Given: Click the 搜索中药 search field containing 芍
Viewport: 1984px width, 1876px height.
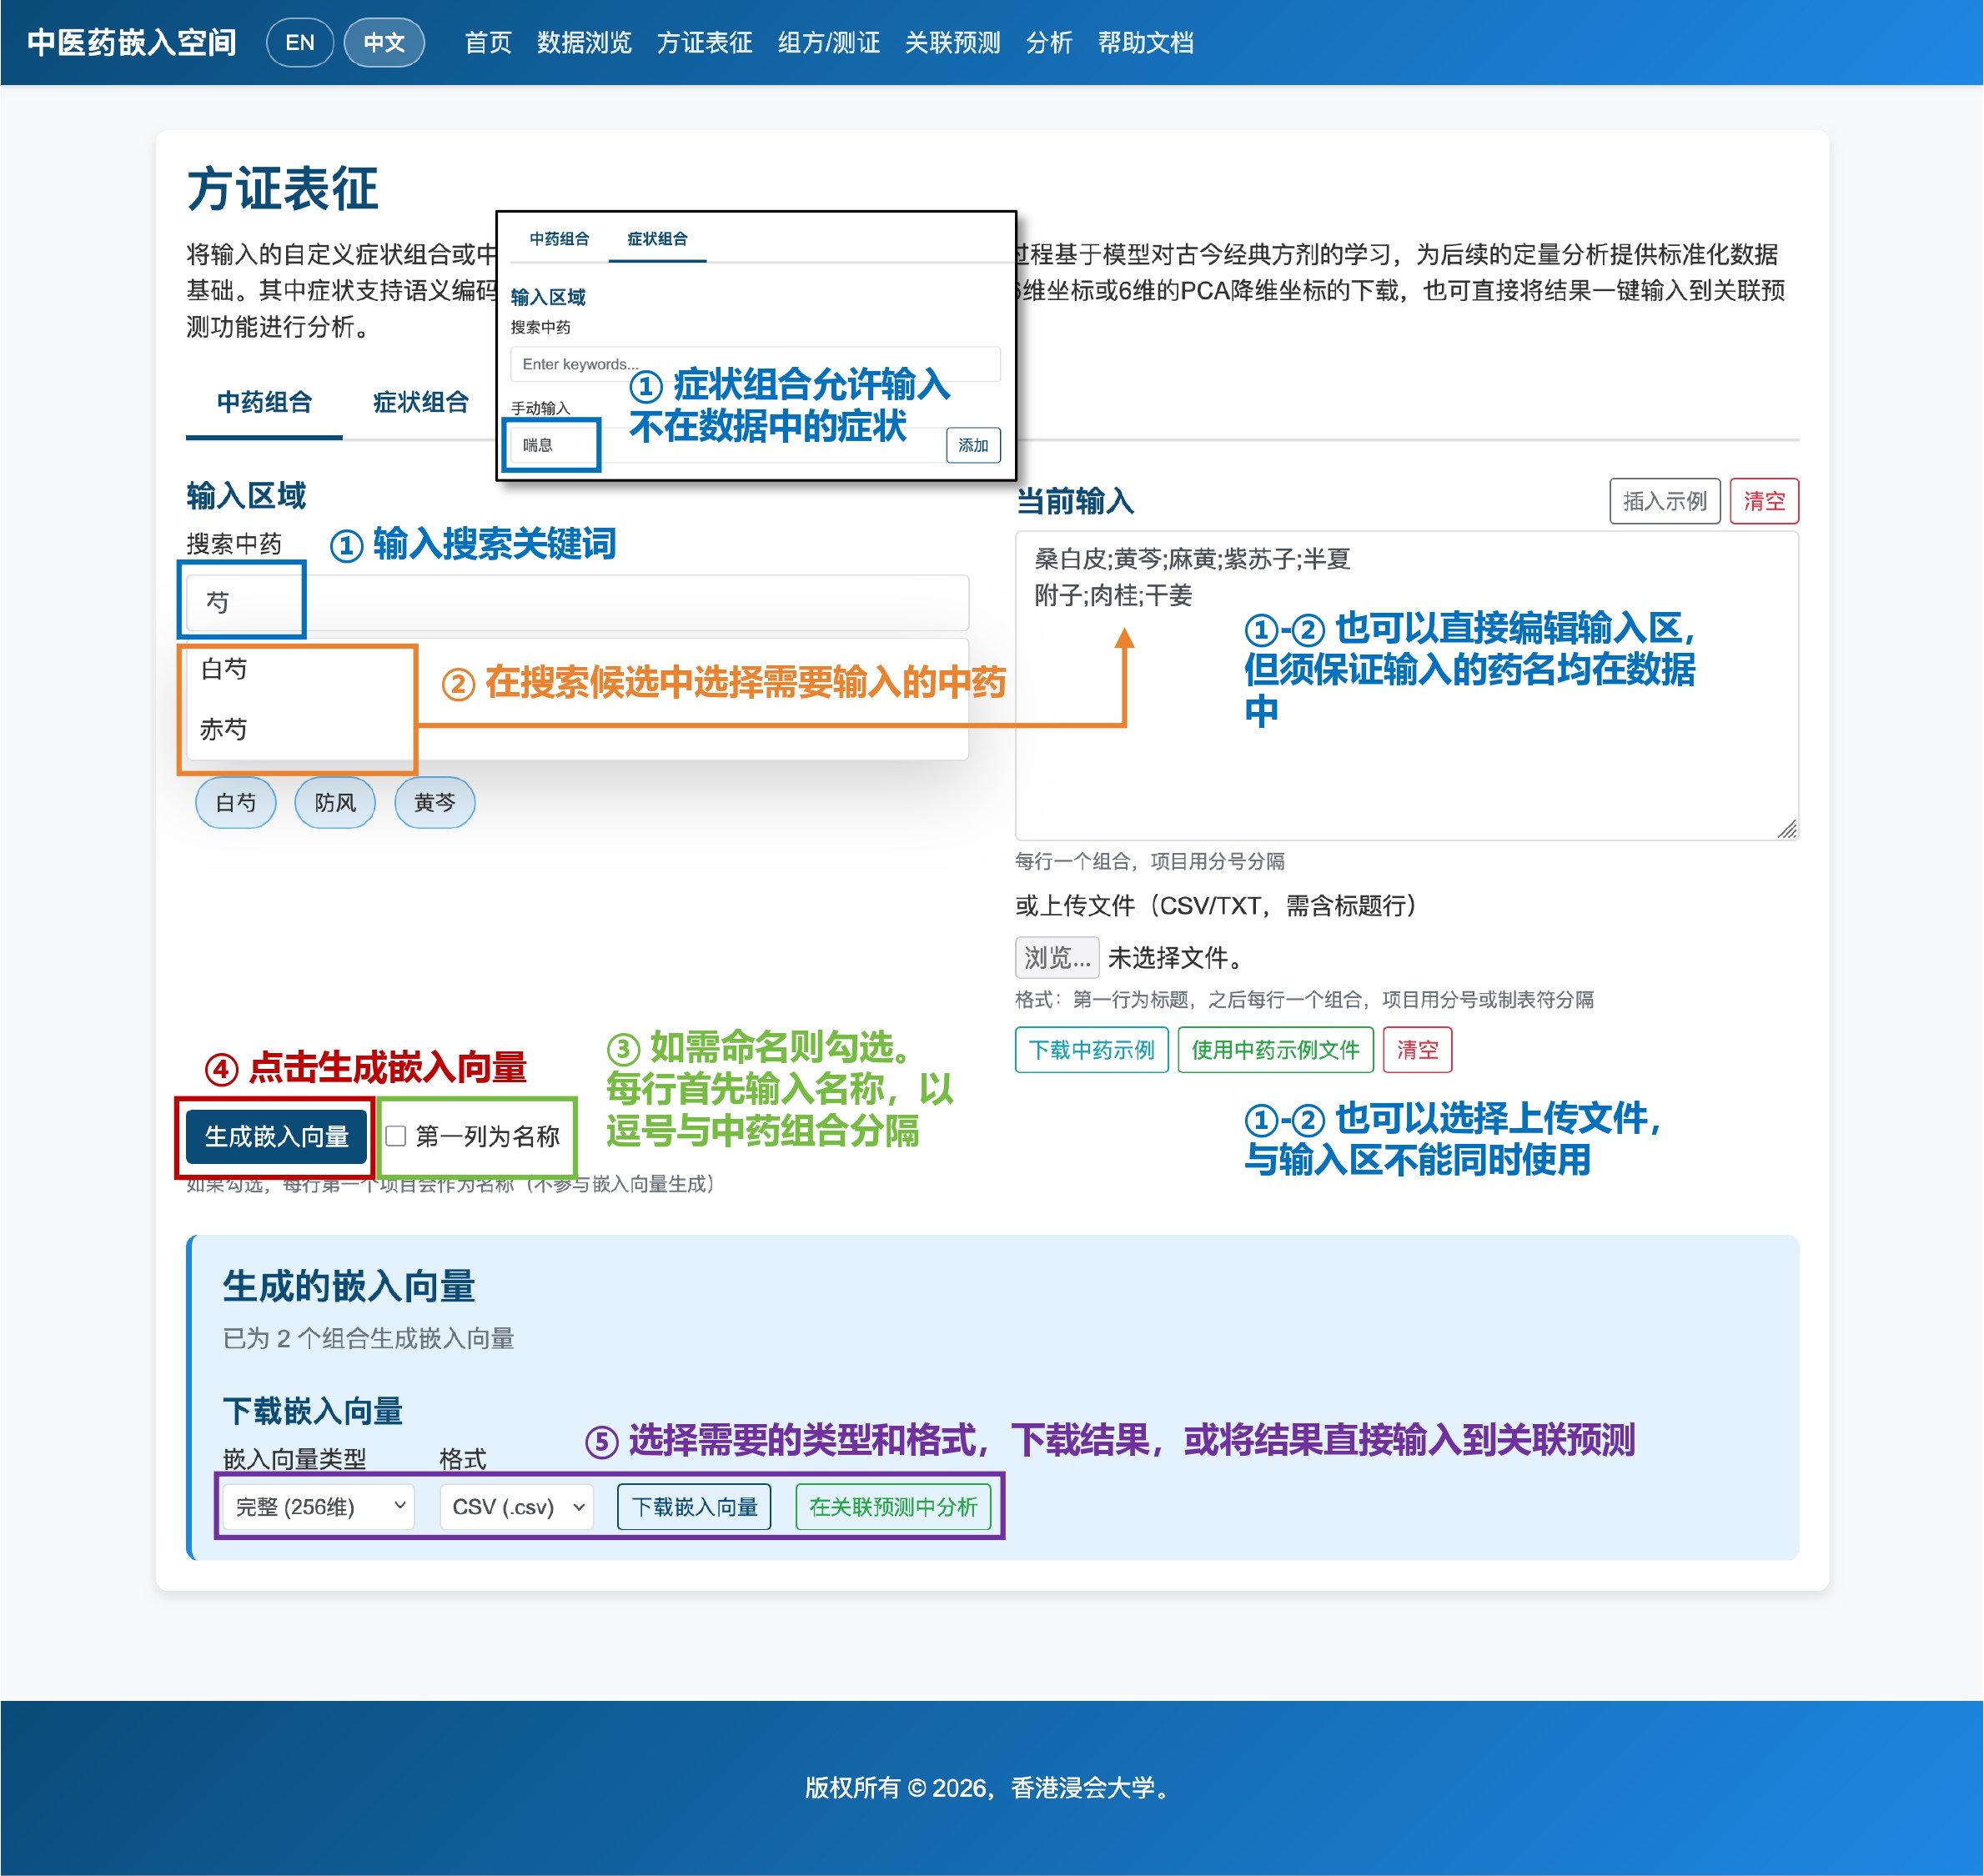Looking at the screenshot, I should pyautogui.click(x=577, y=602).
